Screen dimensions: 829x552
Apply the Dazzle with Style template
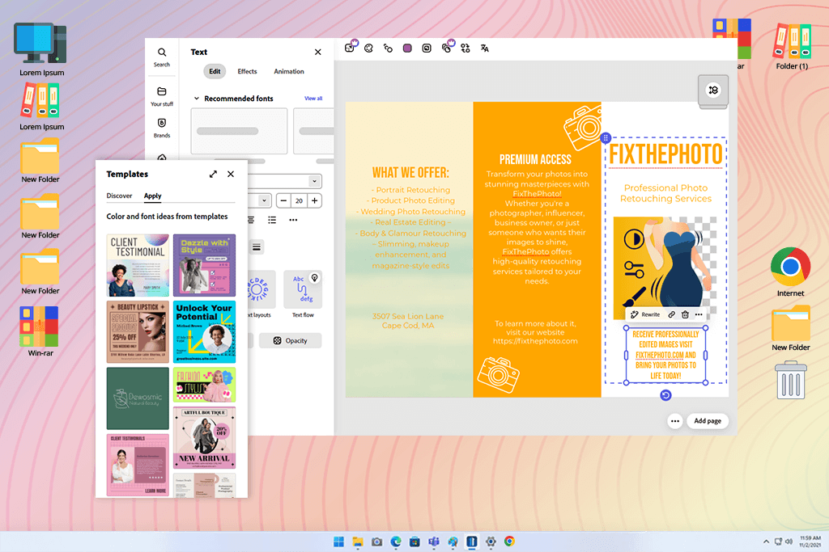pyautogui.click(x=204, y=265)
